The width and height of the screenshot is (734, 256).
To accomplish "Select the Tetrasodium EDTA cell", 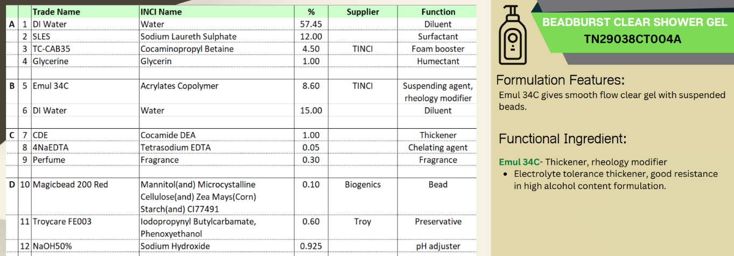I will (x=176, y=148).
